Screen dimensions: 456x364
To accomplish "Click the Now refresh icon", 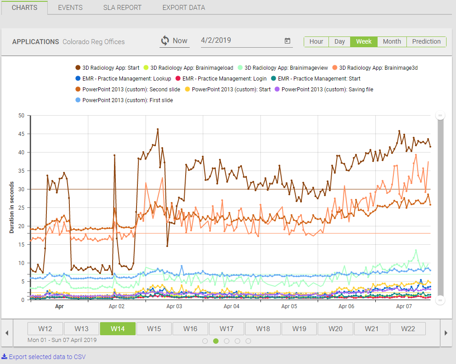I will [165, 40].
